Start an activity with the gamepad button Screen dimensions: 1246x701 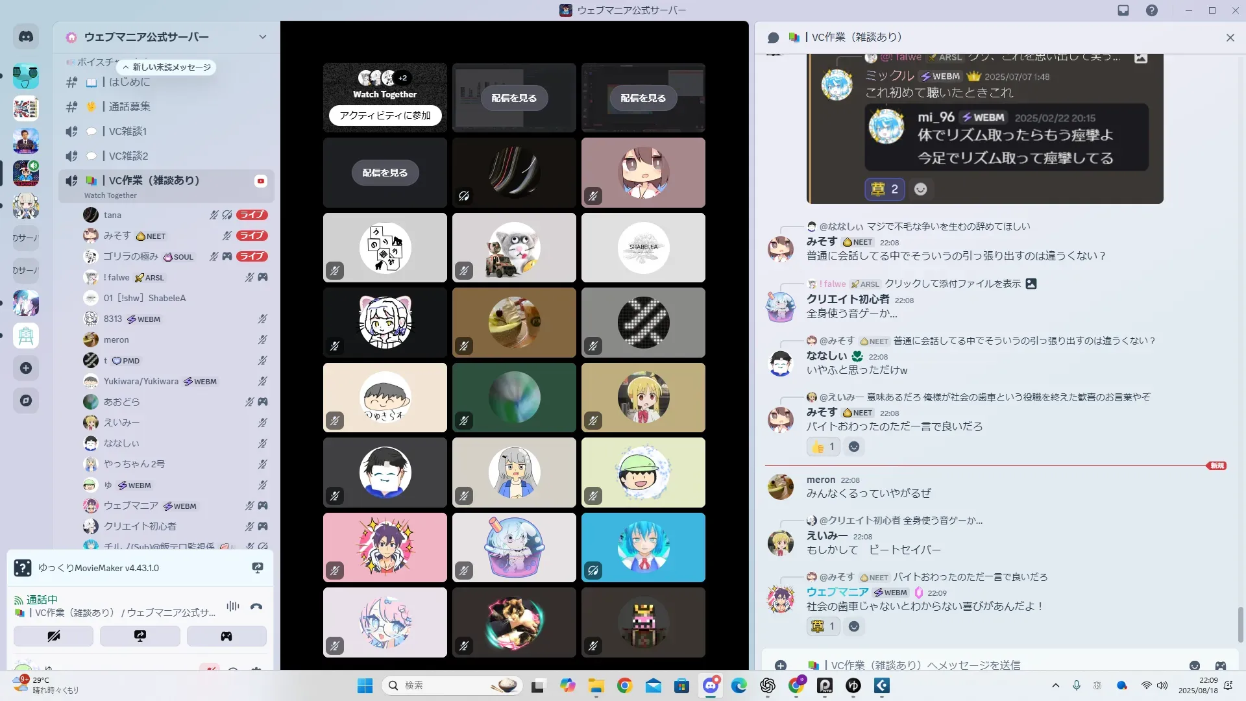(226, 636)
